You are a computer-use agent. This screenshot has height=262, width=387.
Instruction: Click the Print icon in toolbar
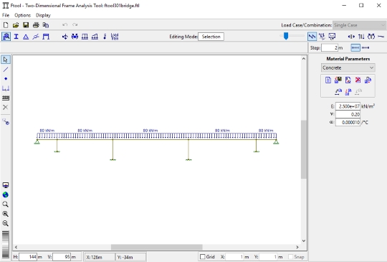coord(36,24)
